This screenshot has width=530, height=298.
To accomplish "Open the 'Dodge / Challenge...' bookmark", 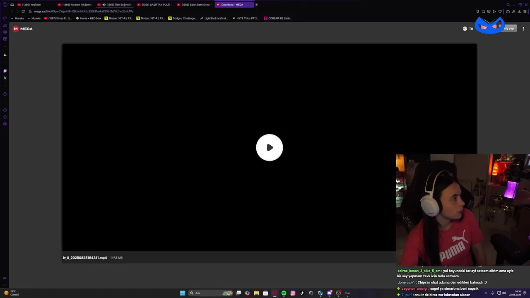I will pos(183,18).
